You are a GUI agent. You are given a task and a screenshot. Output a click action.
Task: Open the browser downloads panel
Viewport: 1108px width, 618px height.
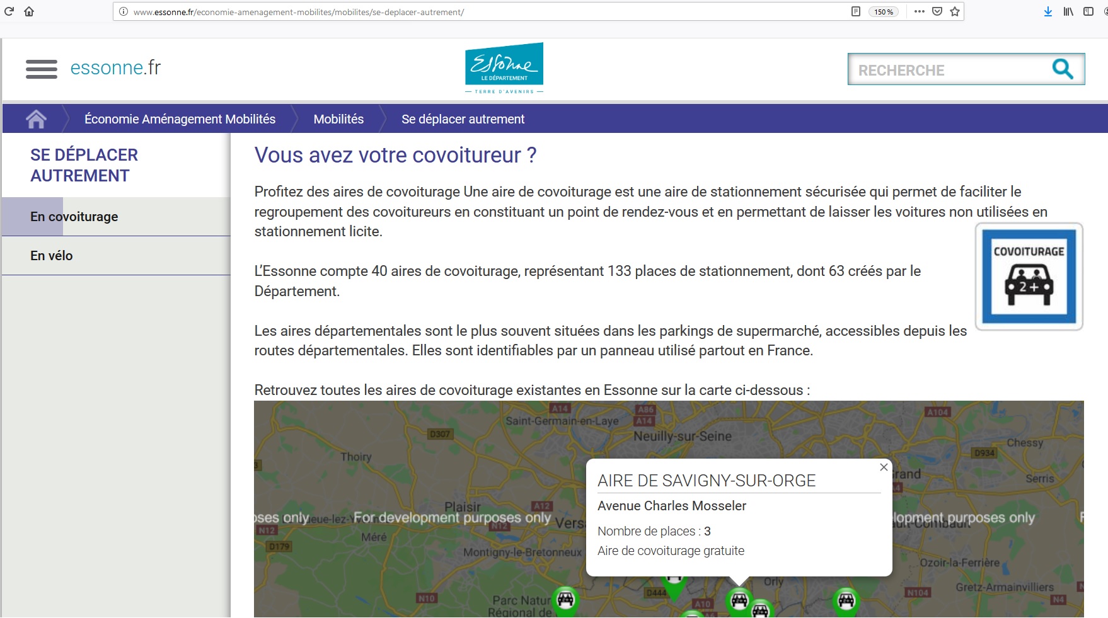click(x=1048, y=11)
